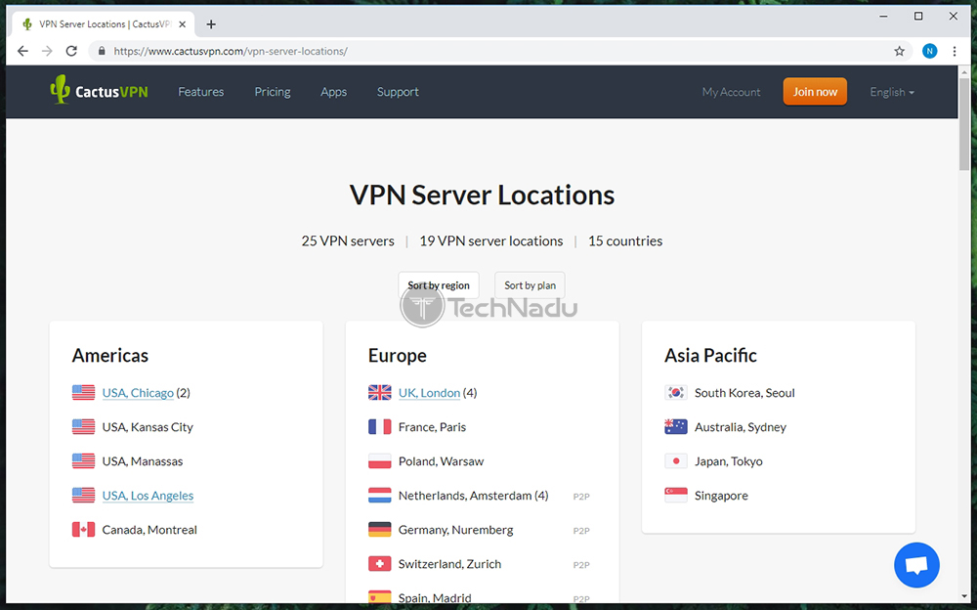Open the Chrome three-dot menu
The width and height of the screenshot is (977, 610).
click(x=955, y=51)
